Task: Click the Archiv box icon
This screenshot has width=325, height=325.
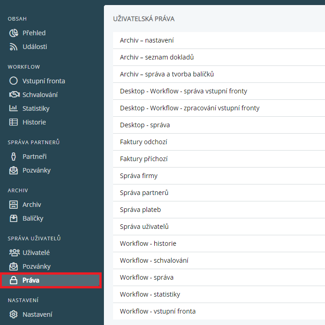Action: click(14, 205)
